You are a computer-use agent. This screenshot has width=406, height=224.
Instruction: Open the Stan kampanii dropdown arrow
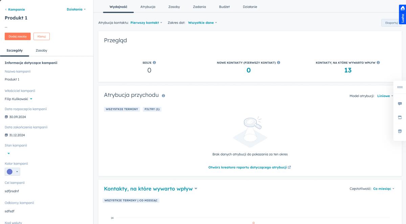coord(9,153)
